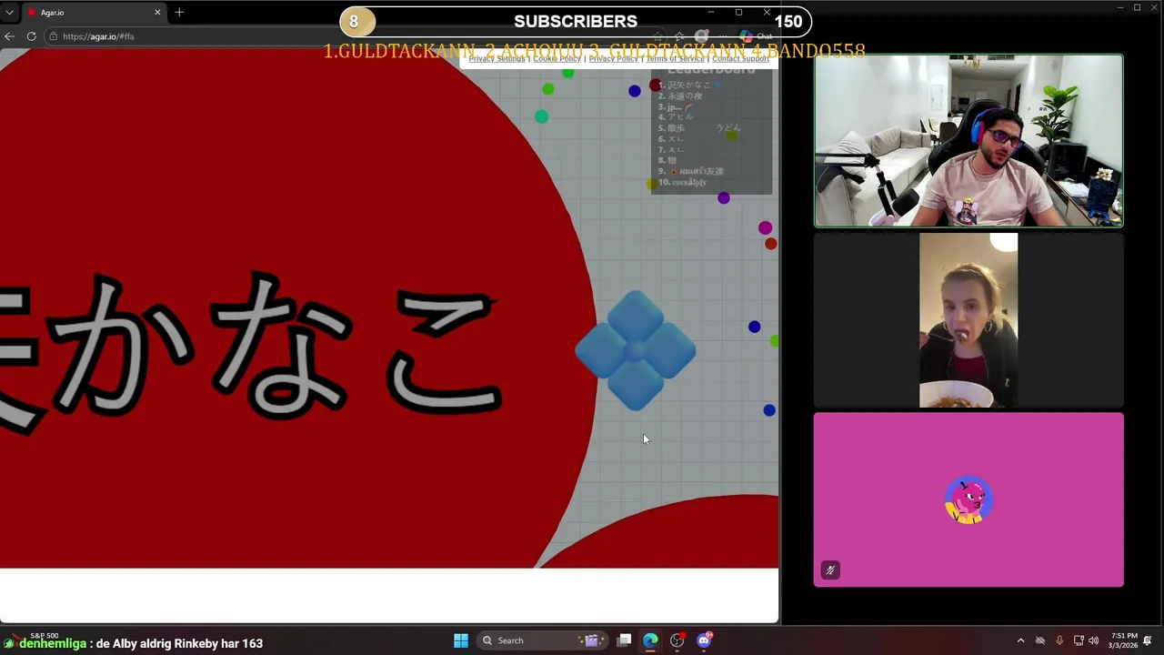Screen dimensions: 1164x655
Task: Open the volume speaker tray icon
Action: point(1093,640)
